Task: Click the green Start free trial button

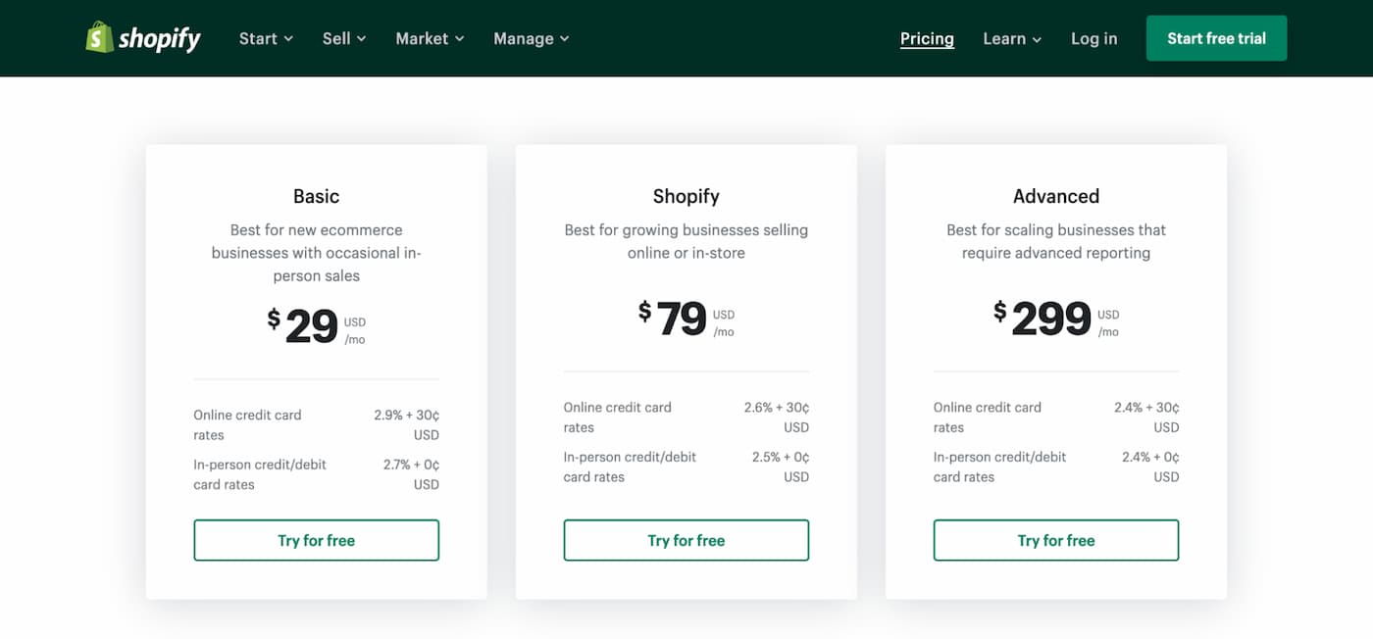Action: pos(1216,37)
